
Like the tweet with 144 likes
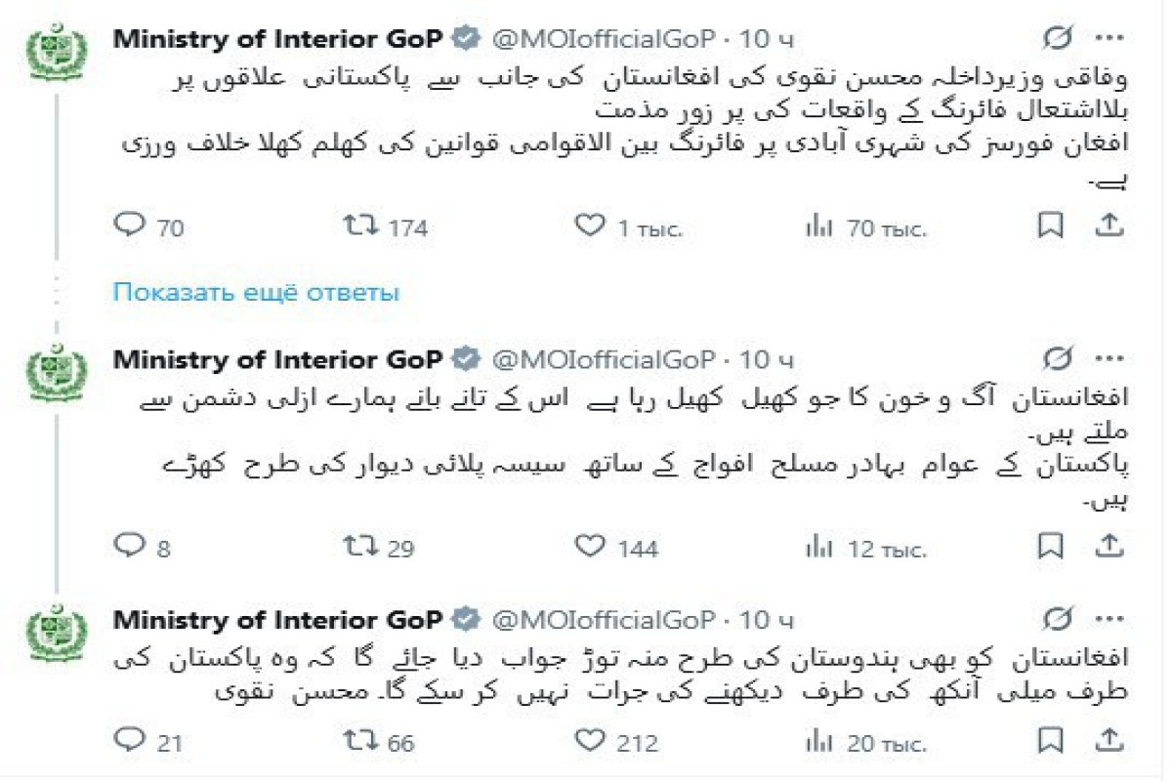590,547
